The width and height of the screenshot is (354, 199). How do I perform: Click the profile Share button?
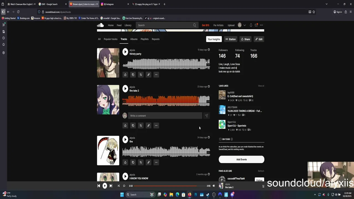coord(246,39)
